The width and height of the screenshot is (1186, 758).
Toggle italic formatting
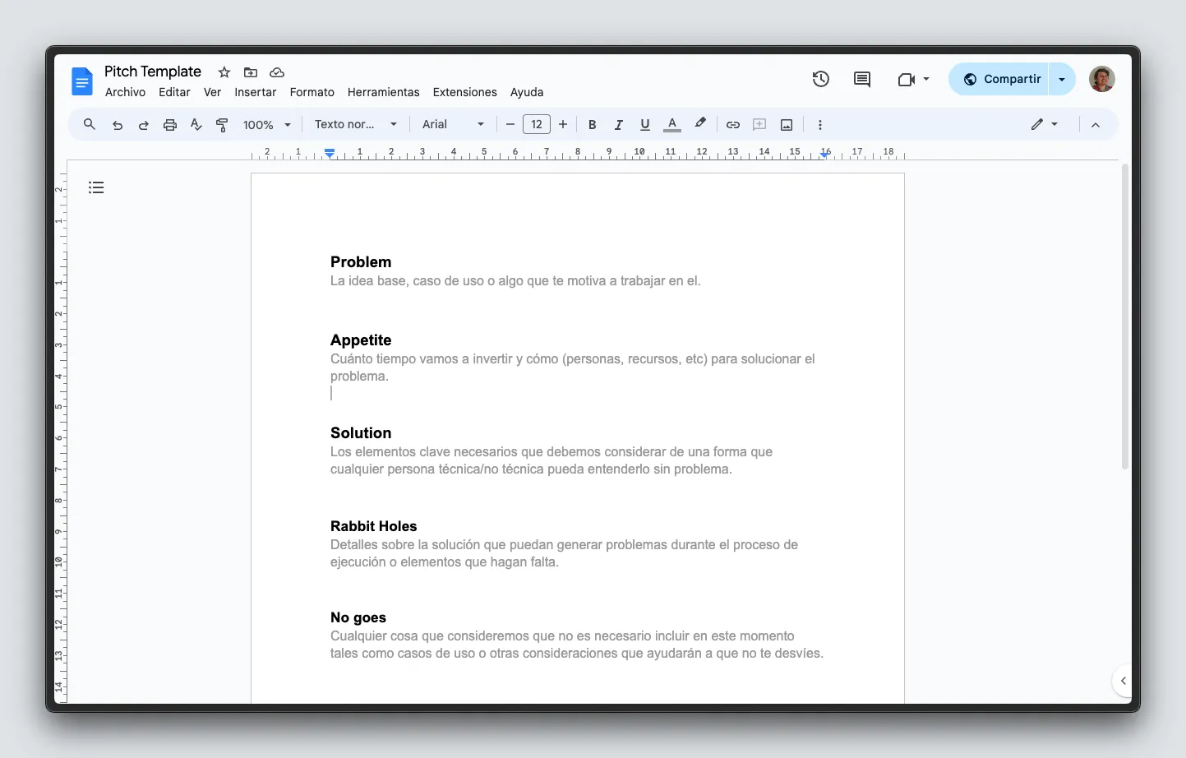click(618, 124)
